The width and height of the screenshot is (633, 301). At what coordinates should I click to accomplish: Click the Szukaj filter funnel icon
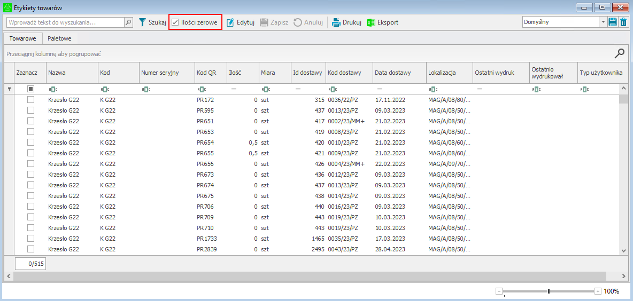coord(143,22)
